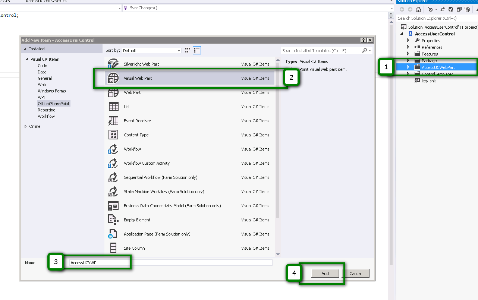Collapse all items in Solution Explorer
The width and height of the screenshot is (478, 300).
click(459, 10)
